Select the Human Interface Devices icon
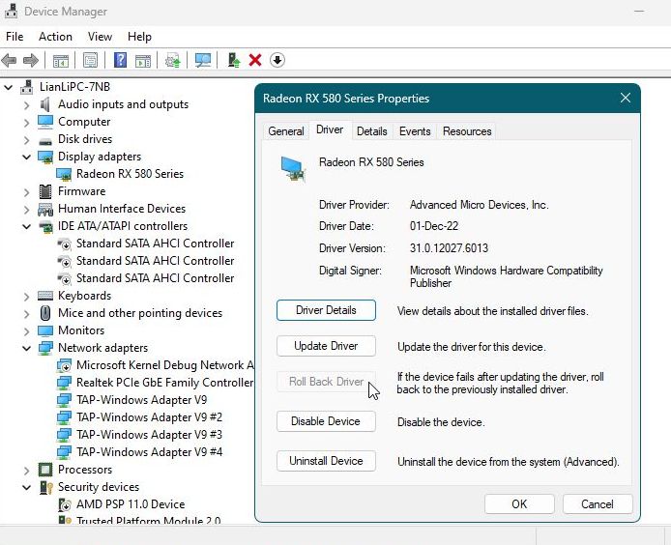The image size is (671, 545). [45, 209]
